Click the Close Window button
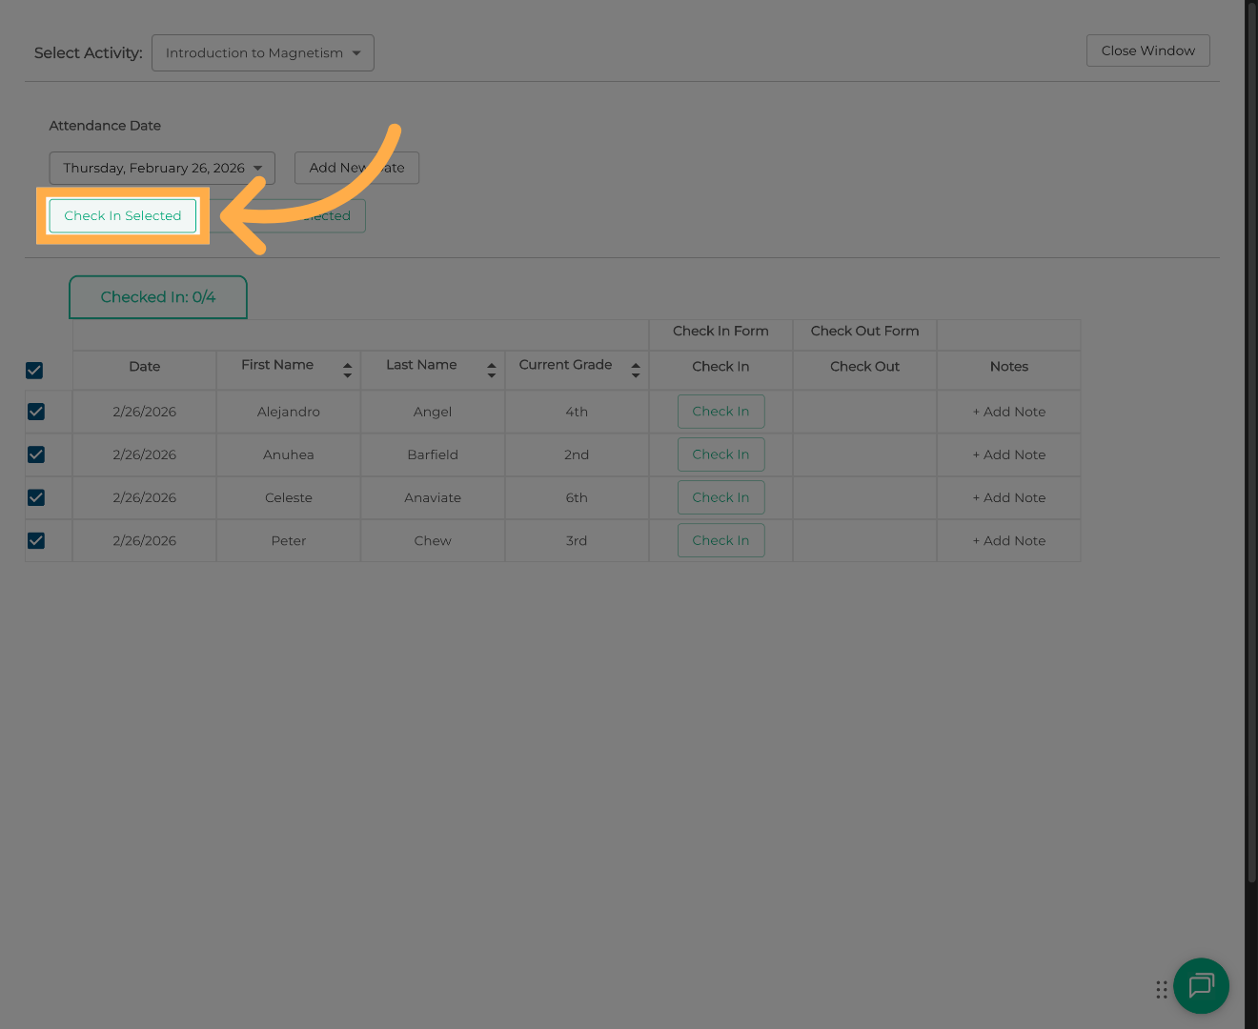 click(1147, 50)
